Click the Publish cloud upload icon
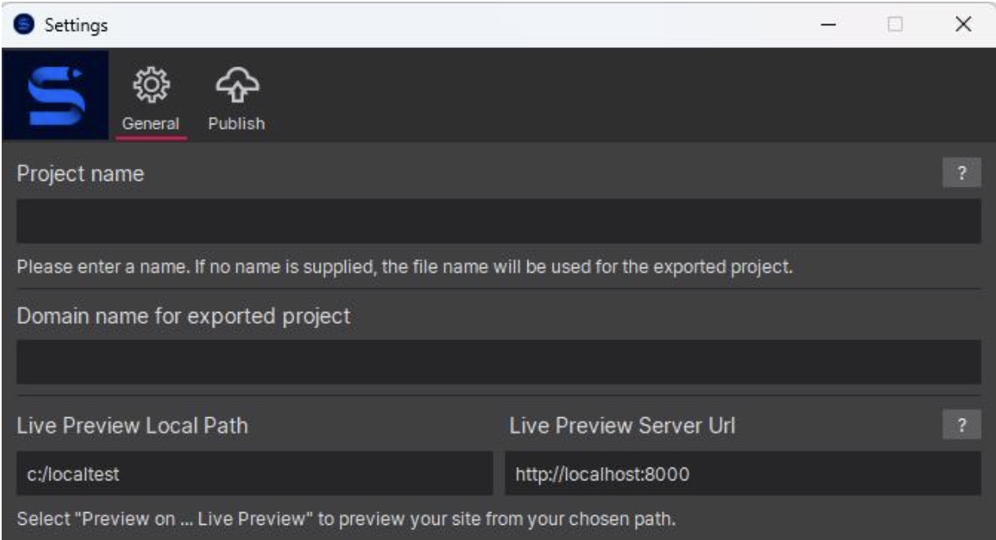Image resolution: width=996 pixels, height=540 pixels. click(236, 85)
